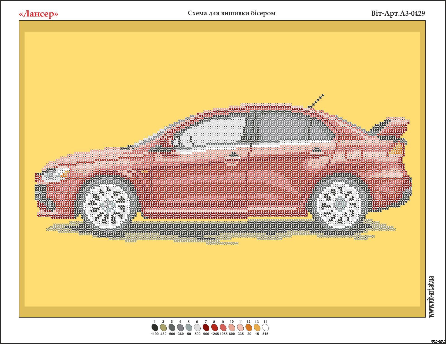Click bead count '430' in the legend
Image resolution: width=446 pixels, height=344 pixels.
(163, 334)
